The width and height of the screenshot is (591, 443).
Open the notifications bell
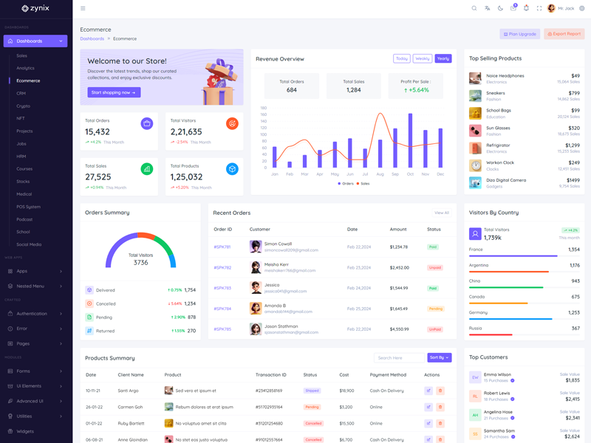pyautogui.click(x=526, y=8)
